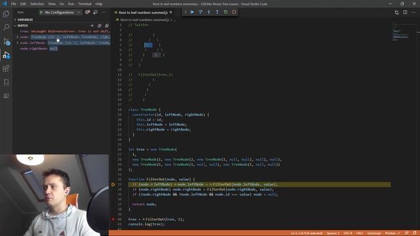Viewport: 420px width, 236px height.
Task: Step over in debug toolbar
Action: [x=200, y=12]
